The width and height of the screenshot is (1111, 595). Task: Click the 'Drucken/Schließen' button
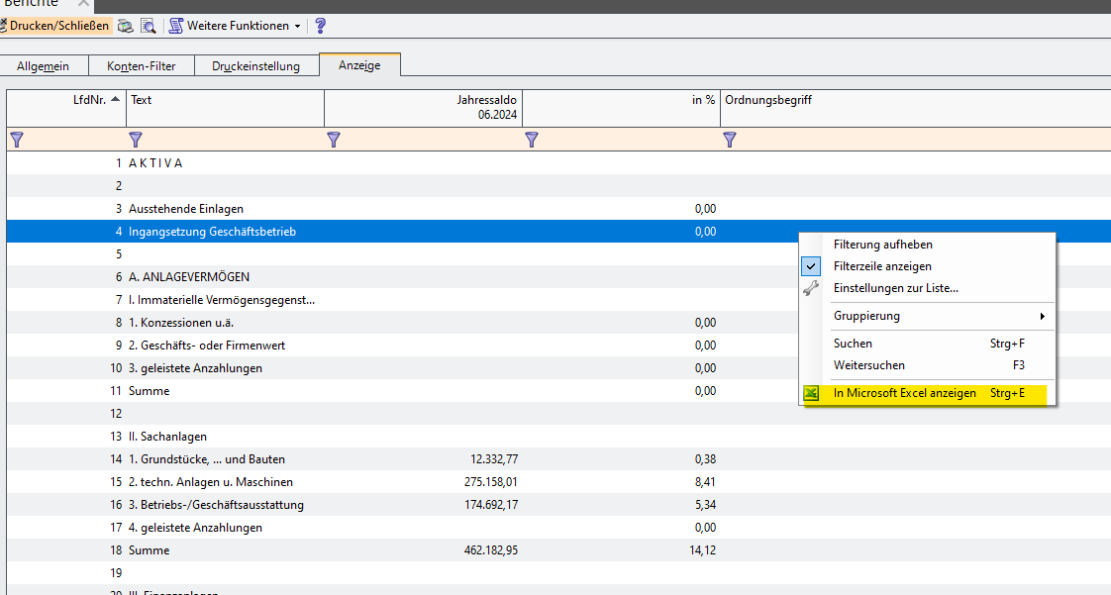[x=58, y=26]
